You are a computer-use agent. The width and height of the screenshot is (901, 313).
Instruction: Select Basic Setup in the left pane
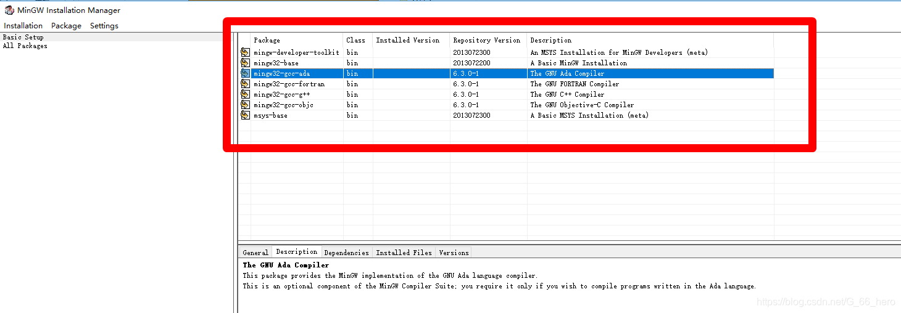(x=23, y=37)
